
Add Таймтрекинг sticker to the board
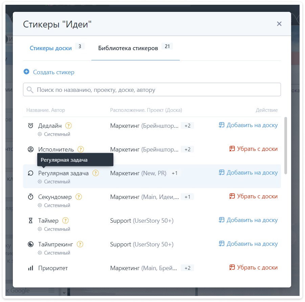[x=248, y=244]
